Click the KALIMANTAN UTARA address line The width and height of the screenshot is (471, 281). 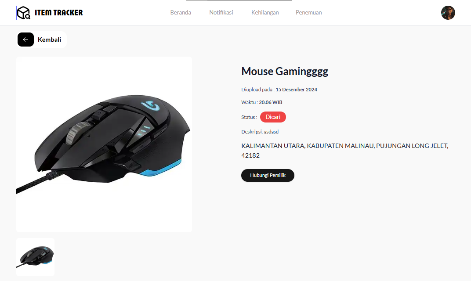pos(345,146)
